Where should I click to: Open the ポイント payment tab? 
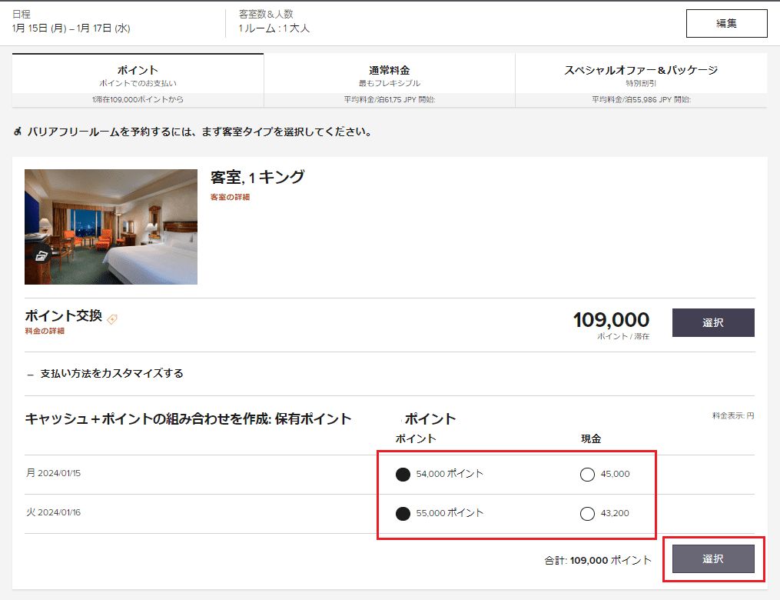(x=138, y=80)
